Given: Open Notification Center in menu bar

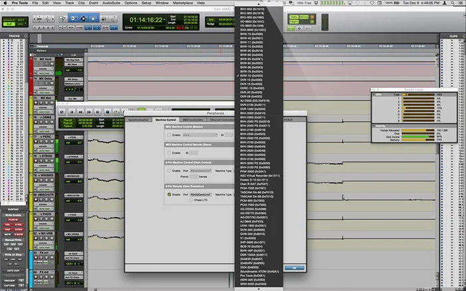Looking at the screenshot, I should pos(461,3).
